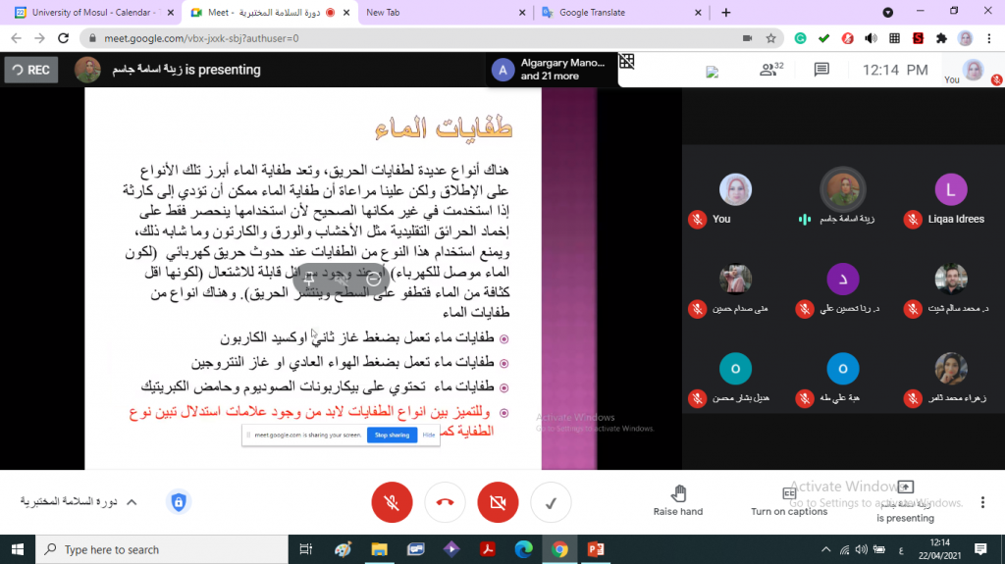
Task: Hang up the call with red phone button
Action: coord(445,503)
